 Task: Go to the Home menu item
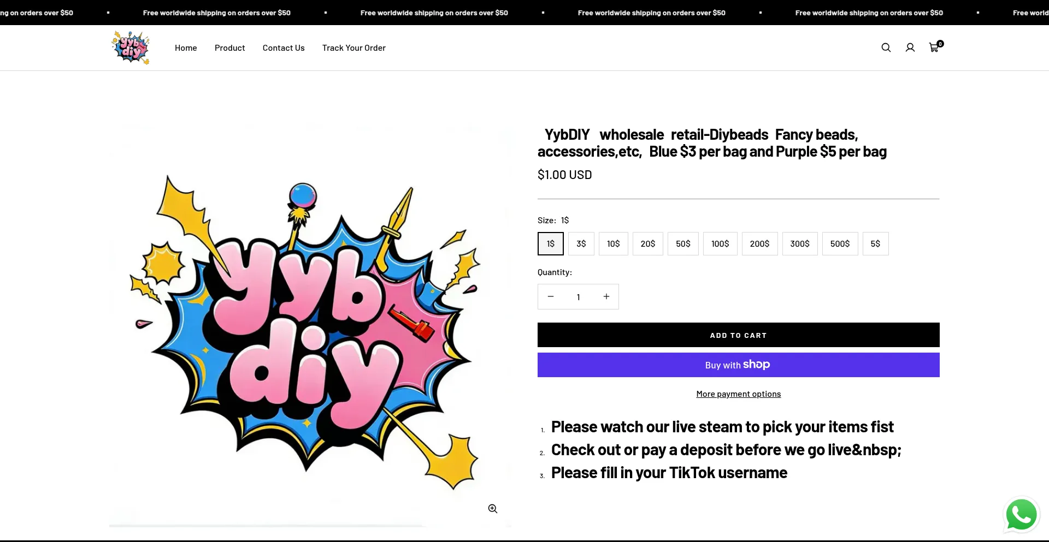click(x=185, y=47)
